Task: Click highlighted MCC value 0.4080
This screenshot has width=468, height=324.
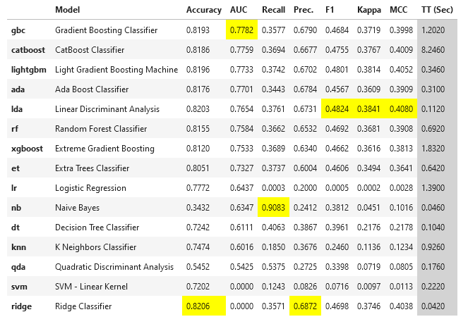Action: coord(401,109)
